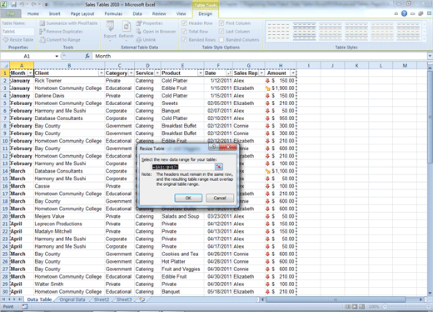
Task: Click the help icon in Resize Table dialog
Action: pos(214,147)
